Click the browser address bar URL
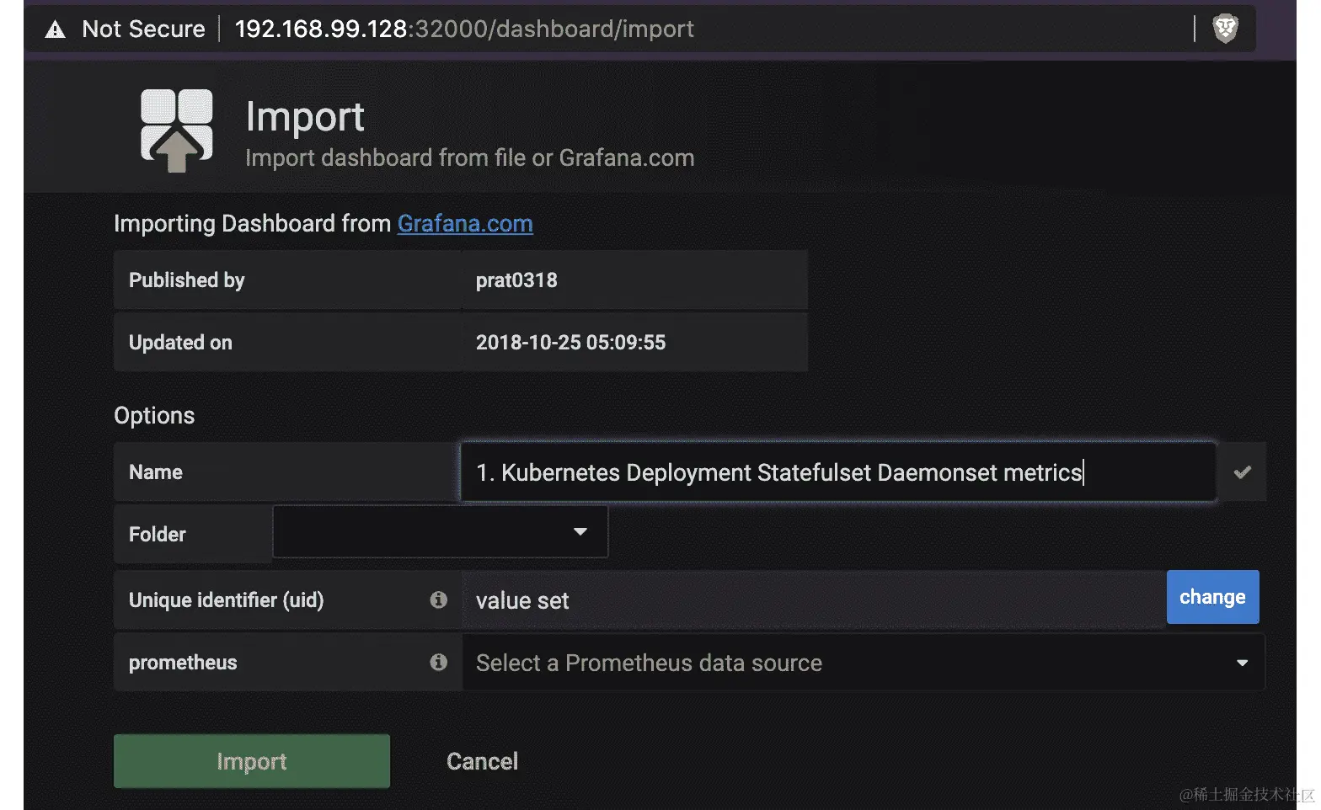This screenshot has height=810, width=1321. 464,29
